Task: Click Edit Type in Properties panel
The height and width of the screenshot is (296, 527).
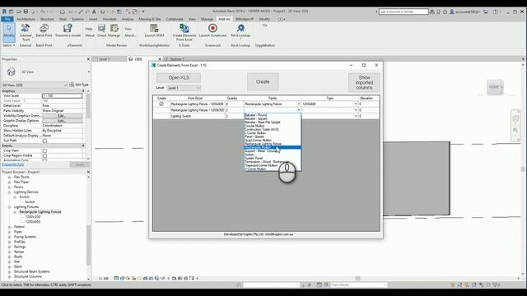Action: 79,85
